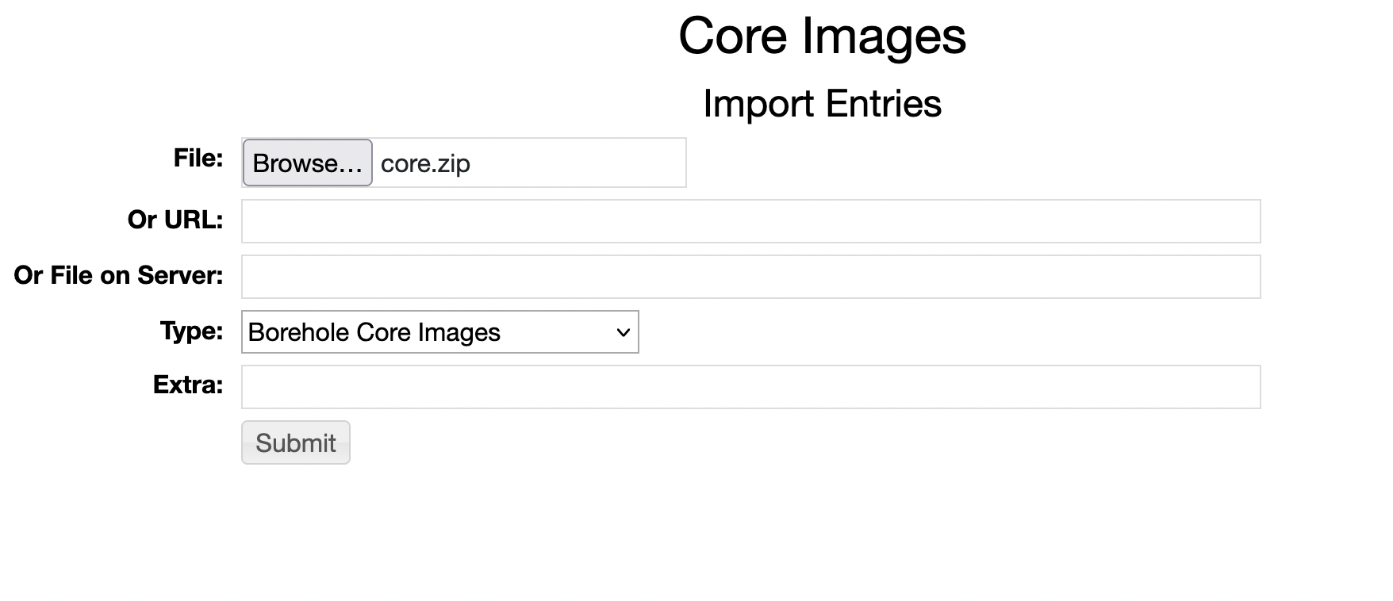Focus the Or URL text field

point(750,221)
